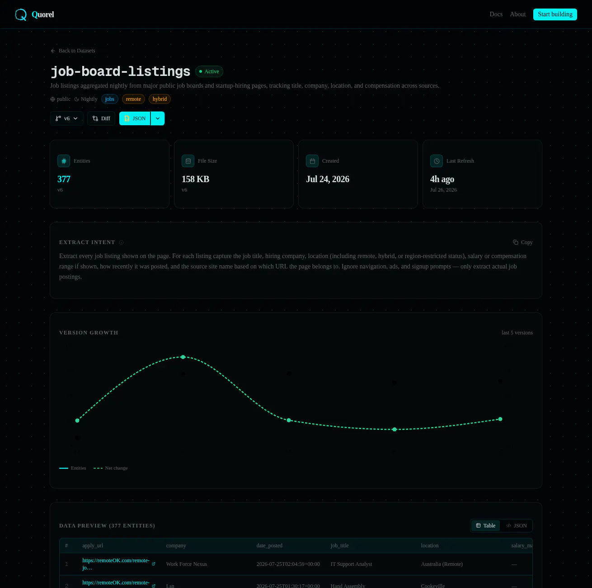Click the calendar icon in Created card

(x=312, y=161)
